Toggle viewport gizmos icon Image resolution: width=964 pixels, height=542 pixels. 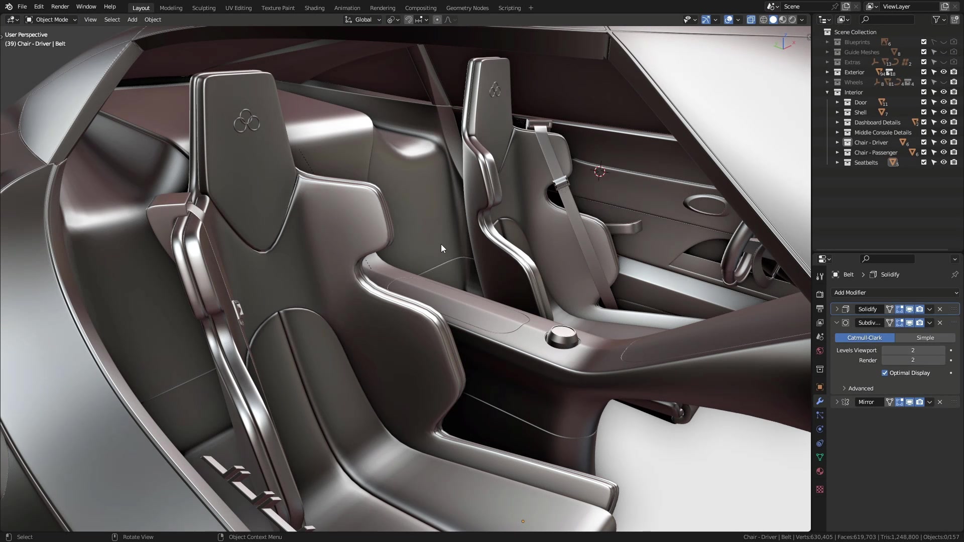706,20
